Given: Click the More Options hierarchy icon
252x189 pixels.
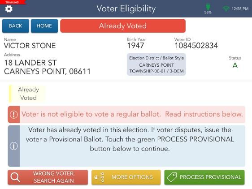Looking at the screenshot, I should coord(100,177).
